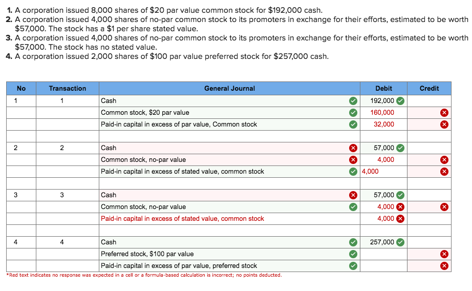This screenshot has height=291, width=472.
Task: Click red X beside Common stock, no-par value in transaction 2
Action: [x=353, y=160]
